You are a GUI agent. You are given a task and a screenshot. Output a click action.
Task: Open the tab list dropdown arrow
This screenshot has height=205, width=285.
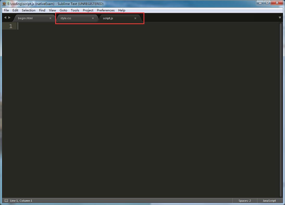(x=280, y=18)
